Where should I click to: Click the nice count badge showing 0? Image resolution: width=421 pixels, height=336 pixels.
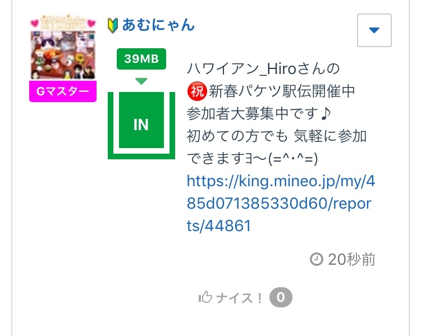click(x=281, y=297)
